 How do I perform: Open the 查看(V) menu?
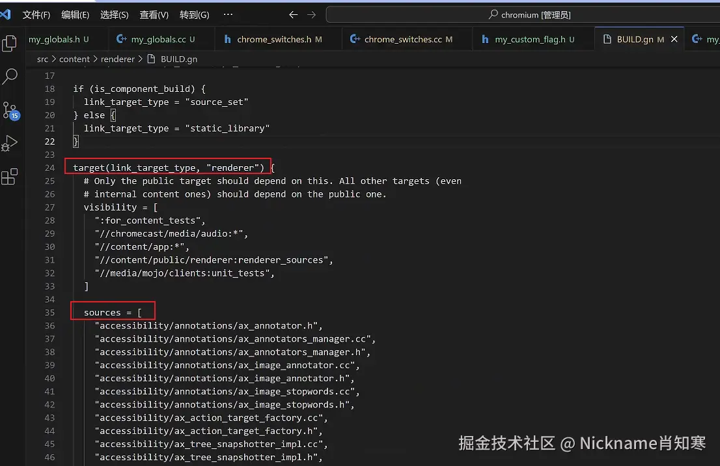coord(154,15)
